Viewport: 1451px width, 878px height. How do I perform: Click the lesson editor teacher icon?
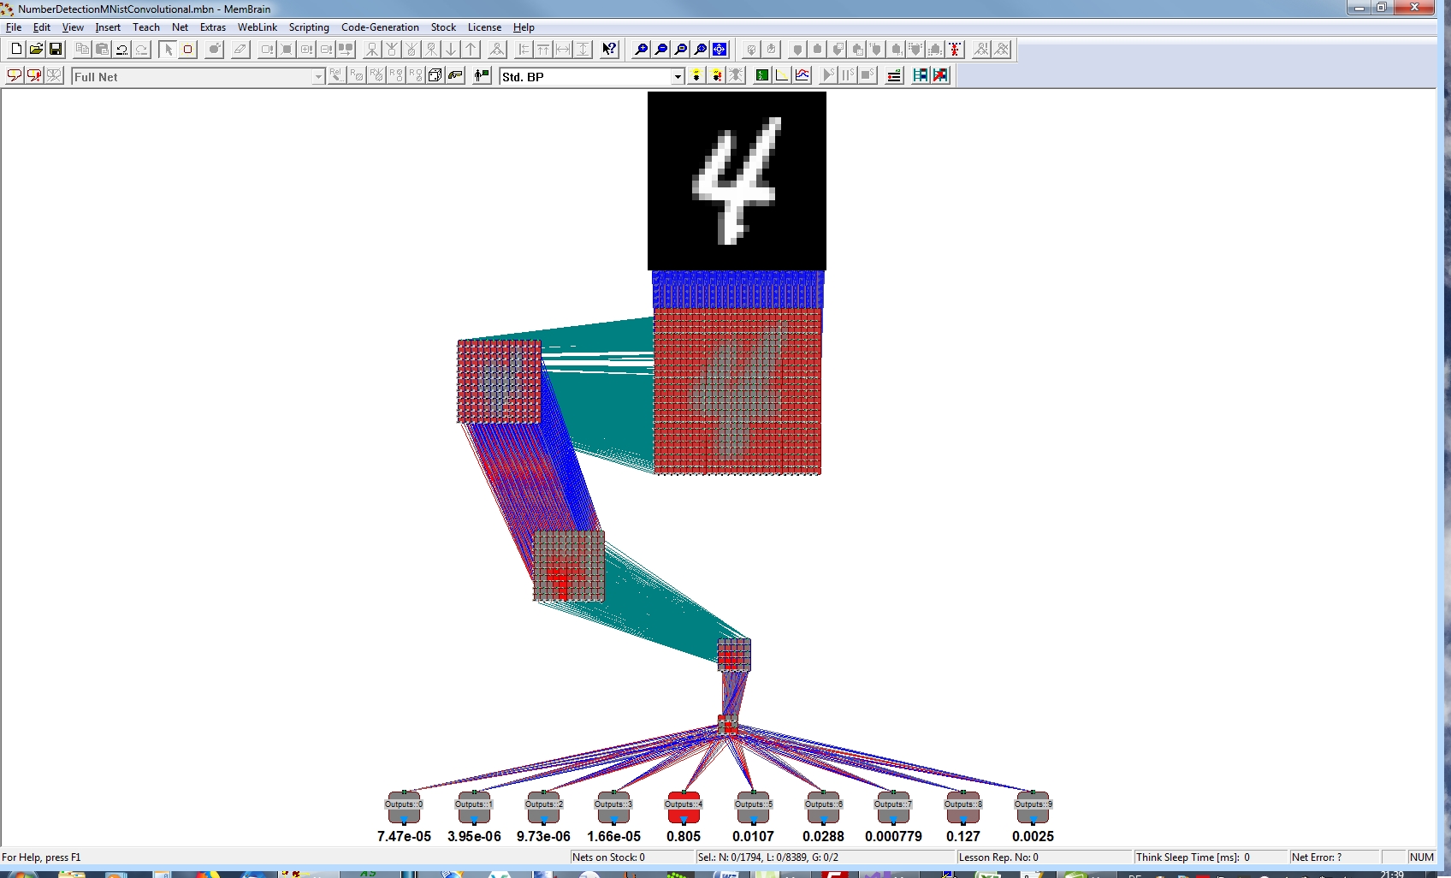pyautogui.click(x=482, y=76)
